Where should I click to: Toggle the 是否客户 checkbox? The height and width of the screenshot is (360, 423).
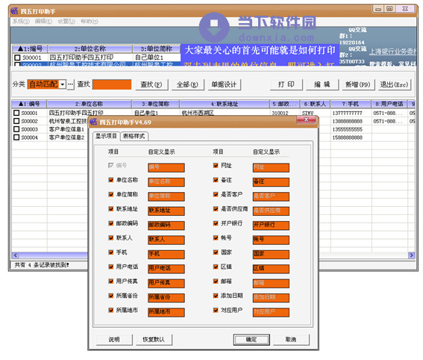216,194
